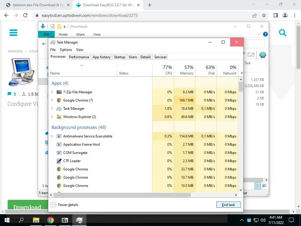The width and height of the screenshot is (301, 226).
Task: Bookmark this page with the star icon
Action: 264,15
